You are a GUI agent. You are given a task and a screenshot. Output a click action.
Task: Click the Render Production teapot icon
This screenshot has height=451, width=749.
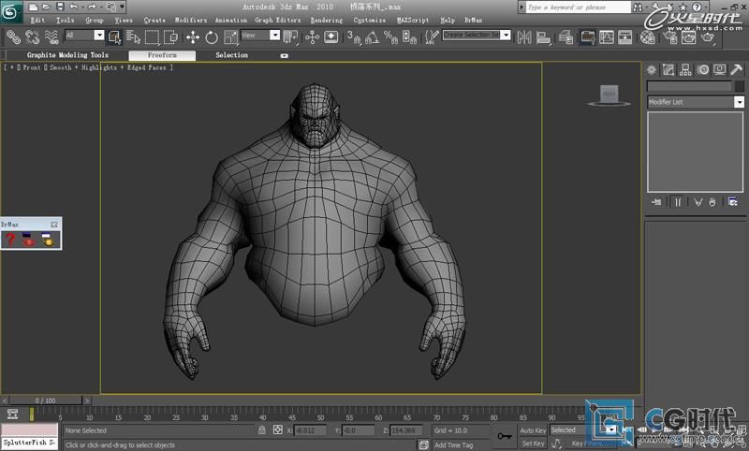click(708, 36)
